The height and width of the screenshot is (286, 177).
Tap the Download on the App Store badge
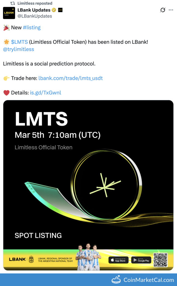pyautogui.click(x=118, y=260)
